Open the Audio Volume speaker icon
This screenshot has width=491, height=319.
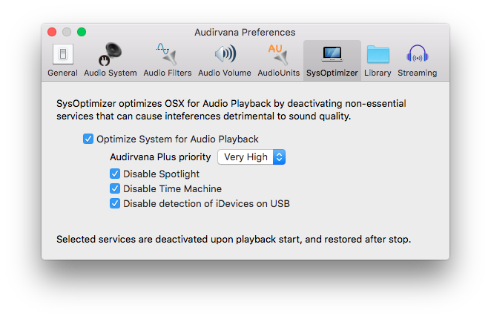click(x=224, y=54)
